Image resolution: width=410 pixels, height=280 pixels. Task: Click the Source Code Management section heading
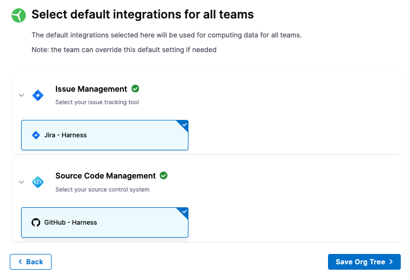[105, 176]
